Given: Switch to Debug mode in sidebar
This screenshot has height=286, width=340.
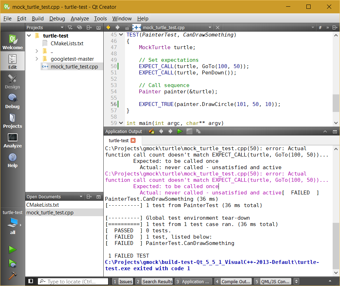Looking at the screenshot, I should [x=13, y=101].
